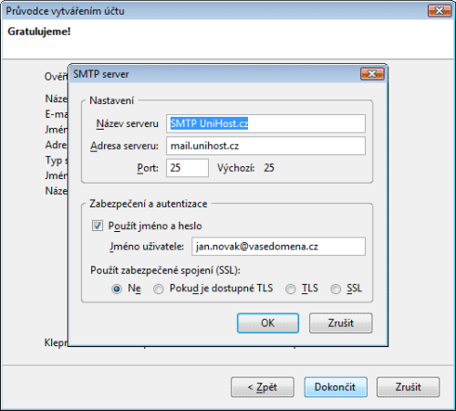Finish the wizard with Dokončit
This screenshot has width=456, height=411.
(x=336, y=387)
